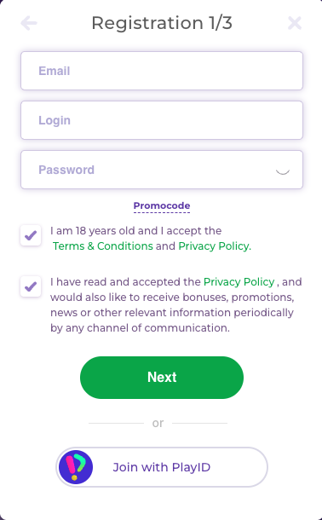Go back using the left arrow icon

[29, 23]
